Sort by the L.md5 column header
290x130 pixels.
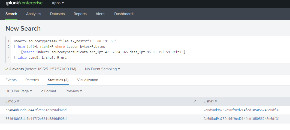[x=12, y=101]
